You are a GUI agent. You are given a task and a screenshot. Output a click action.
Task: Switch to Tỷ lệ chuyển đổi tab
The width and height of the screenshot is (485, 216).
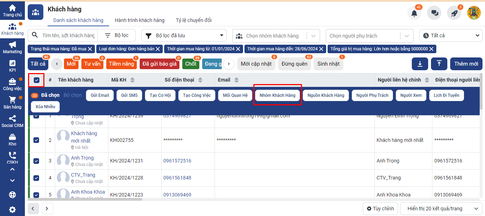click(194, 20)
